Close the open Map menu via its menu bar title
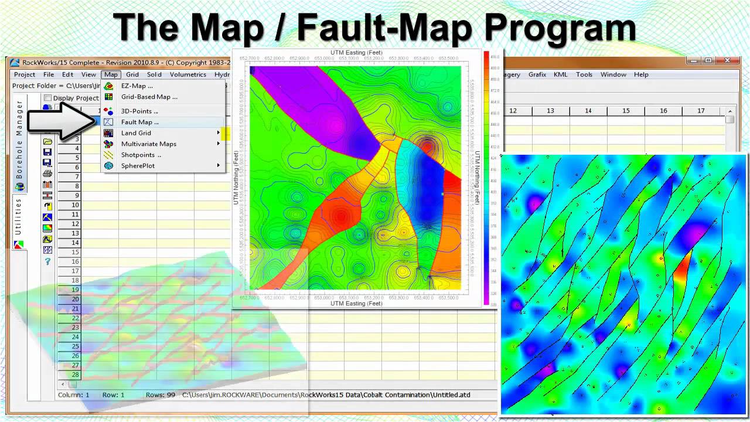The image size is (750, 422). tap(111, 74)
